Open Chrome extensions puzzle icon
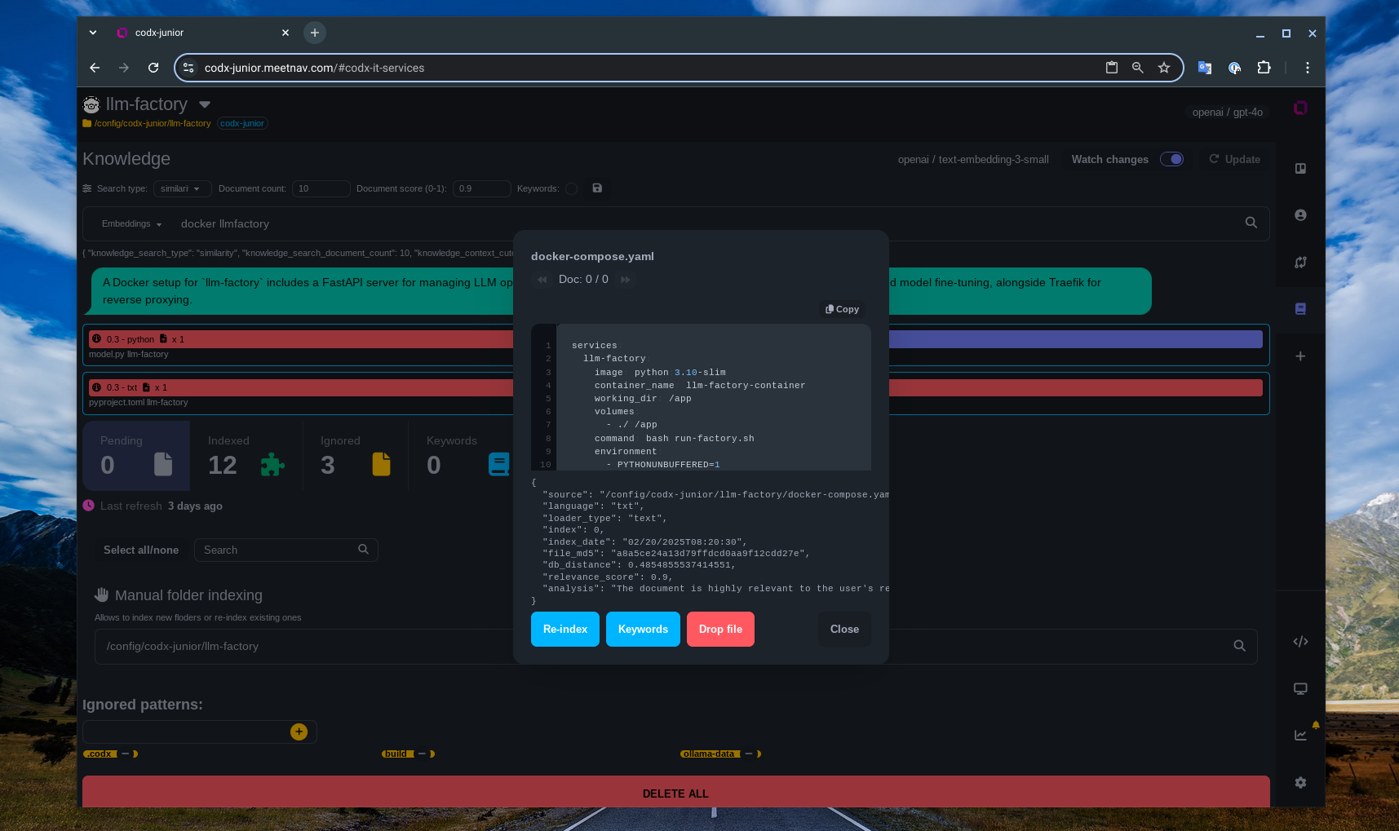1399x831 pixels. (x=1264, y=68)
